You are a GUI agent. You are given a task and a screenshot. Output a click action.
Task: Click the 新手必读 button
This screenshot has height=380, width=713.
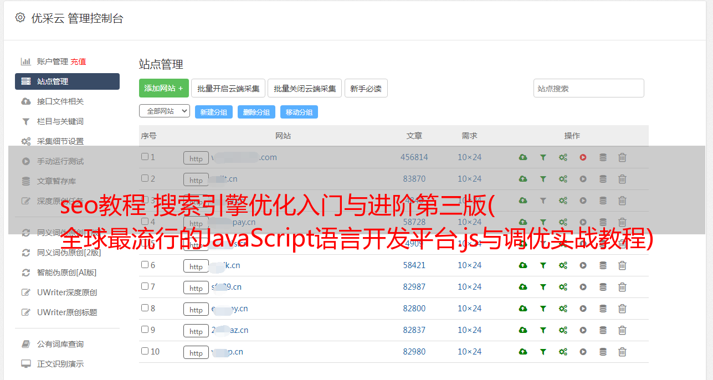click(366, 88)
